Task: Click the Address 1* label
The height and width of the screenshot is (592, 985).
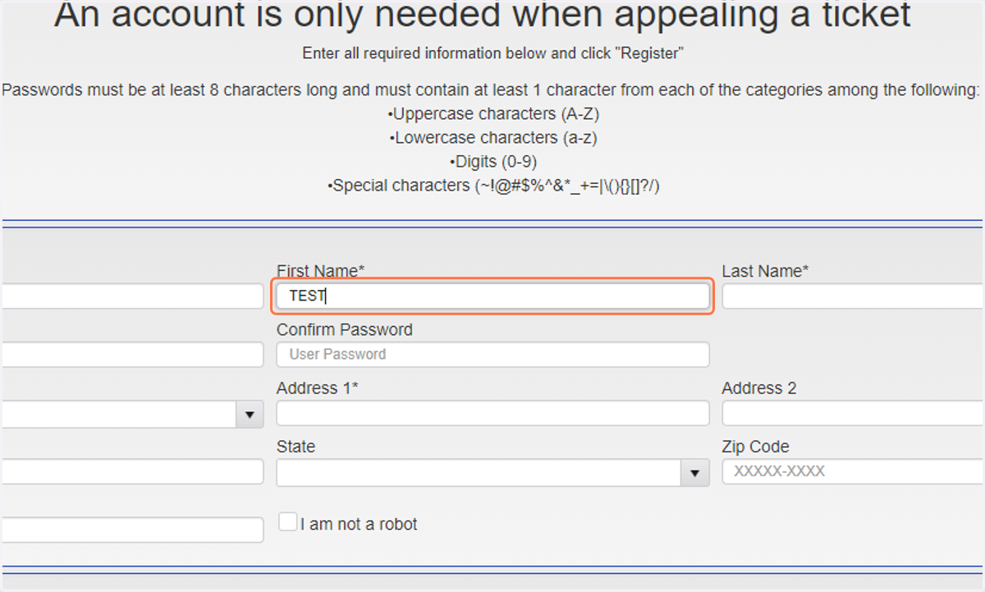Action: (x=318, y=388)
